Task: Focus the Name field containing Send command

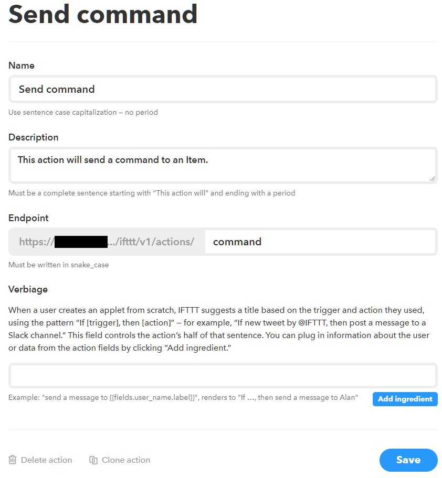Action: [223, 89]
